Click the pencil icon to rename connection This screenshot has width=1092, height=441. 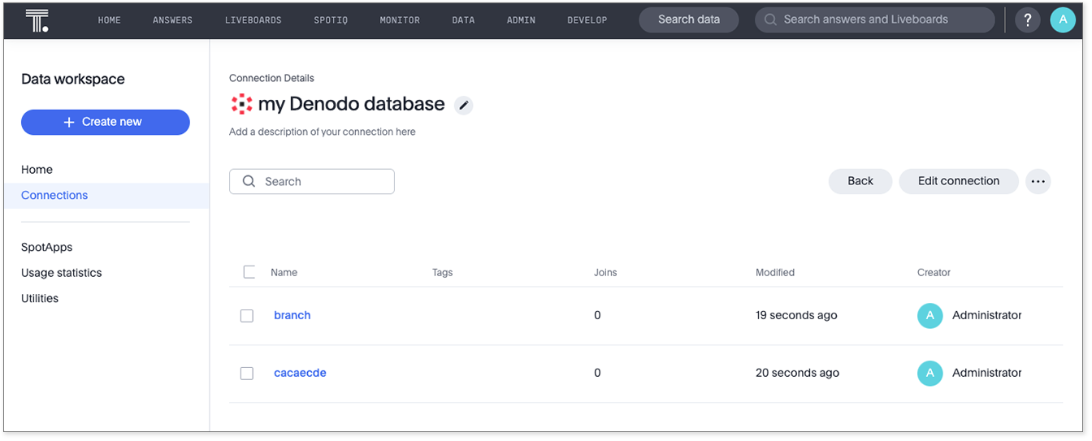coord(463,105)
